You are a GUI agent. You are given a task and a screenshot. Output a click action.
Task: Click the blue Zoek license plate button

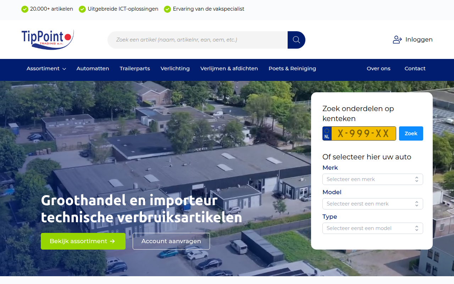[x=411, y=133]
